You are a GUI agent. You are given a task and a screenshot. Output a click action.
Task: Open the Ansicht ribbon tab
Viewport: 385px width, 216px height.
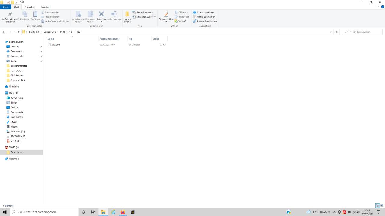tap(45, 7)
